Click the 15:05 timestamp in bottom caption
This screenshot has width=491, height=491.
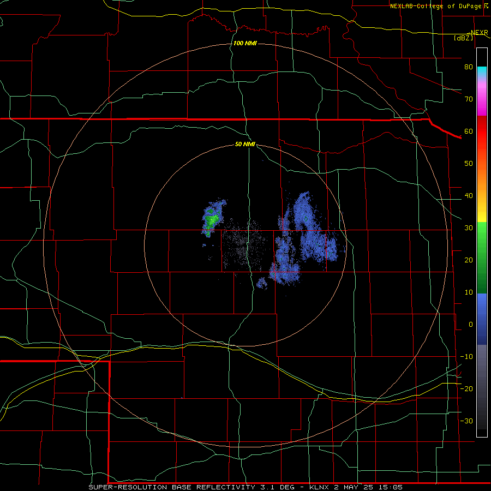pyautogui.click(x=390, y=487)
